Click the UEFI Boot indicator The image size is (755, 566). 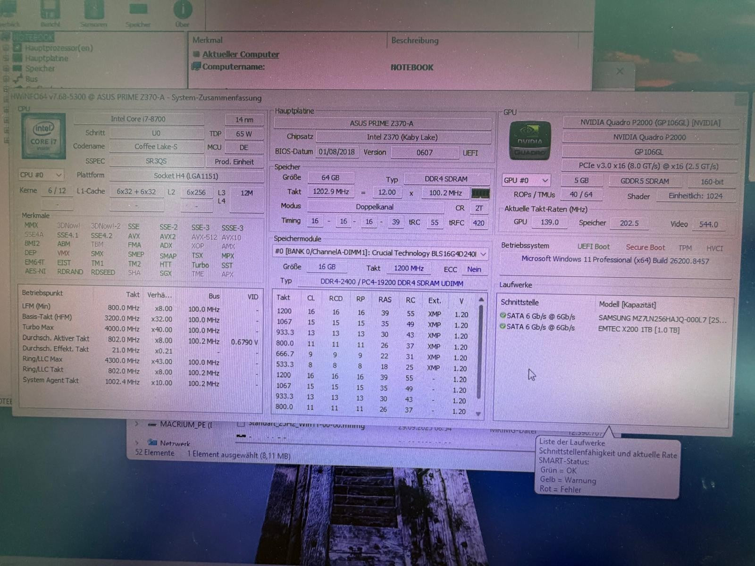point(593,247)
